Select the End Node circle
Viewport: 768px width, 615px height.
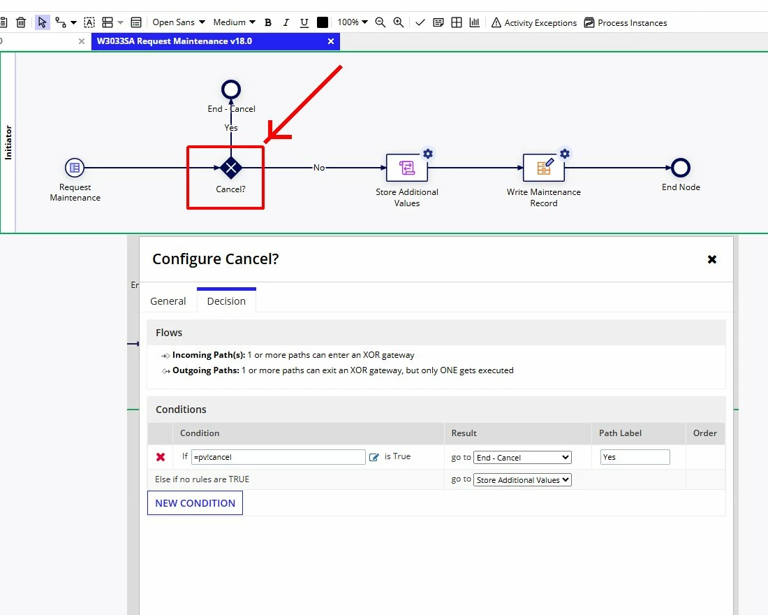click(680, 168)
